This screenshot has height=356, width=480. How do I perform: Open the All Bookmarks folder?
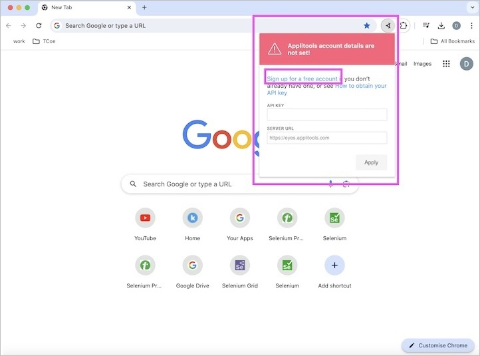tap(453, 41)
